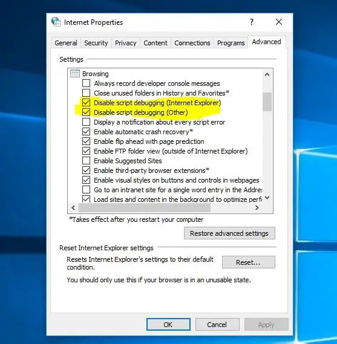Click the Reset... button
The image size is (337, 344).
click(x=248, y=262)
